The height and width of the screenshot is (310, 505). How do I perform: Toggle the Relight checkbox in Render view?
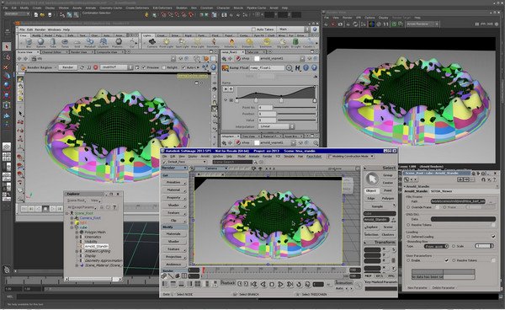pos(163,67)
